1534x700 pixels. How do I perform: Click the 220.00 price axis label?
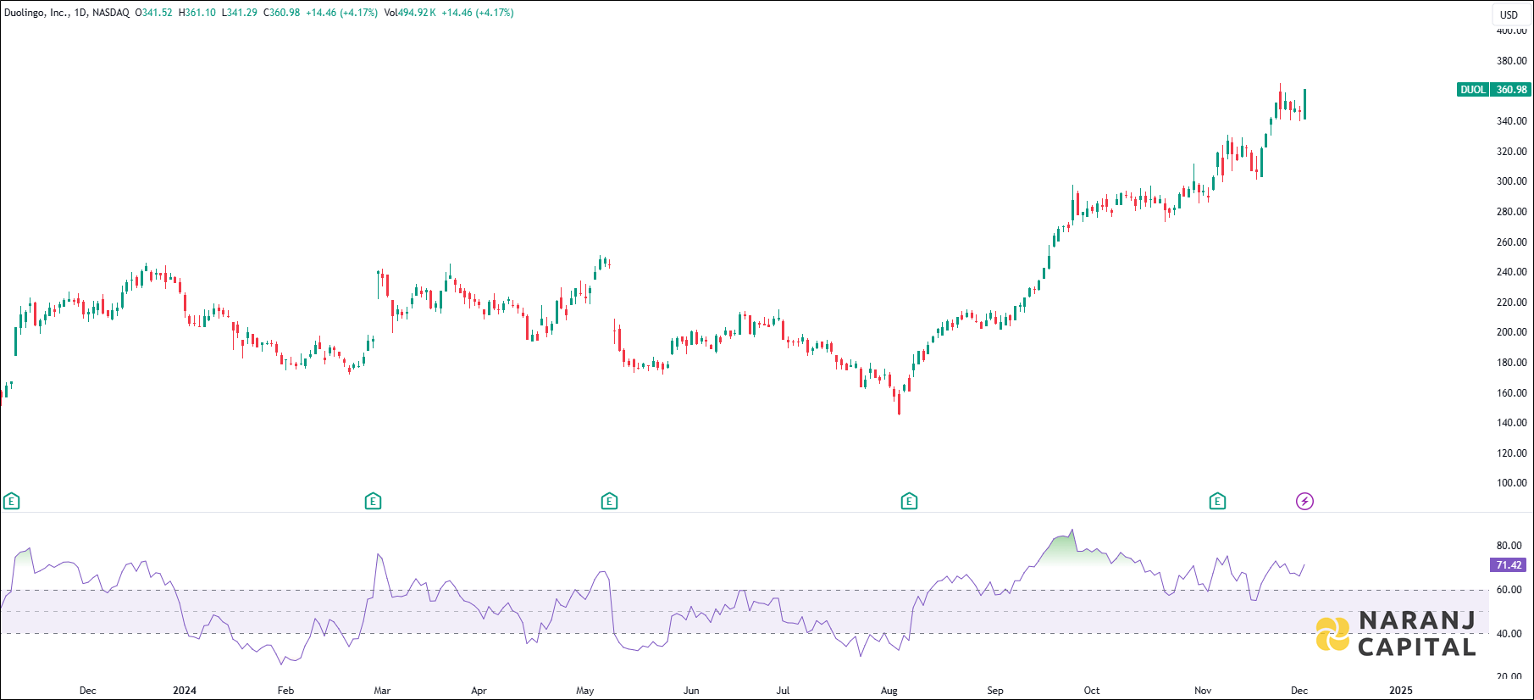[1512, 303]
